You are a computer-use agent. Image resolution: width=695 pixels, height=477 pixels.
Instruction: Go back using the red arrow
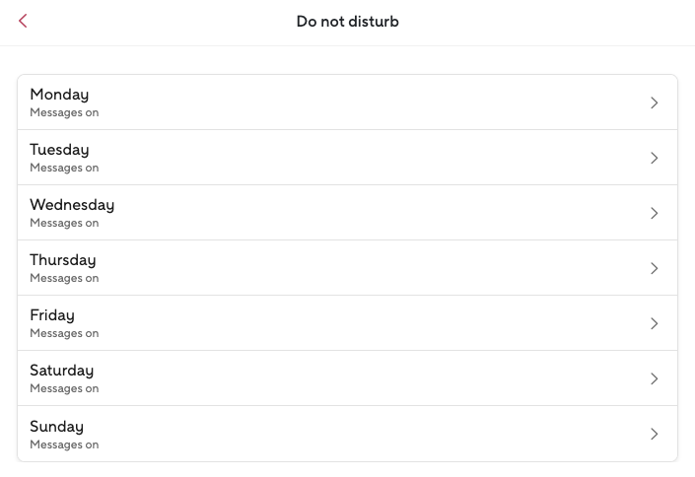tap(23, 22)
